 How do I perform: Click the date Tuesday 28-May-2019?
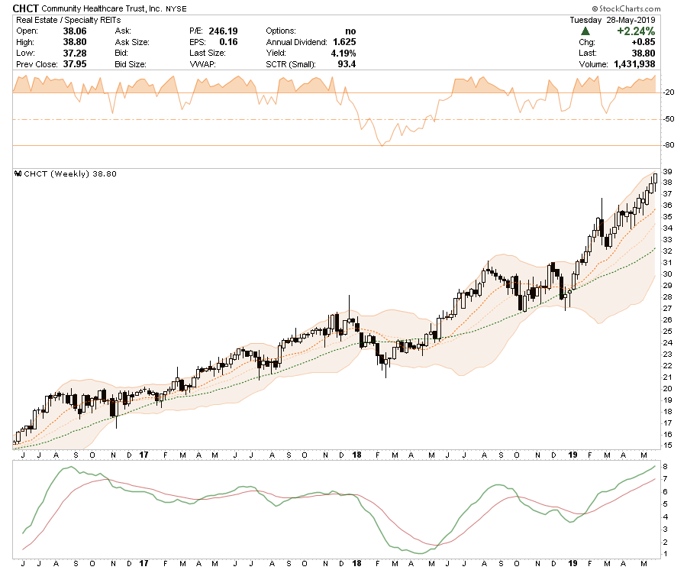[x=612, y=20]
